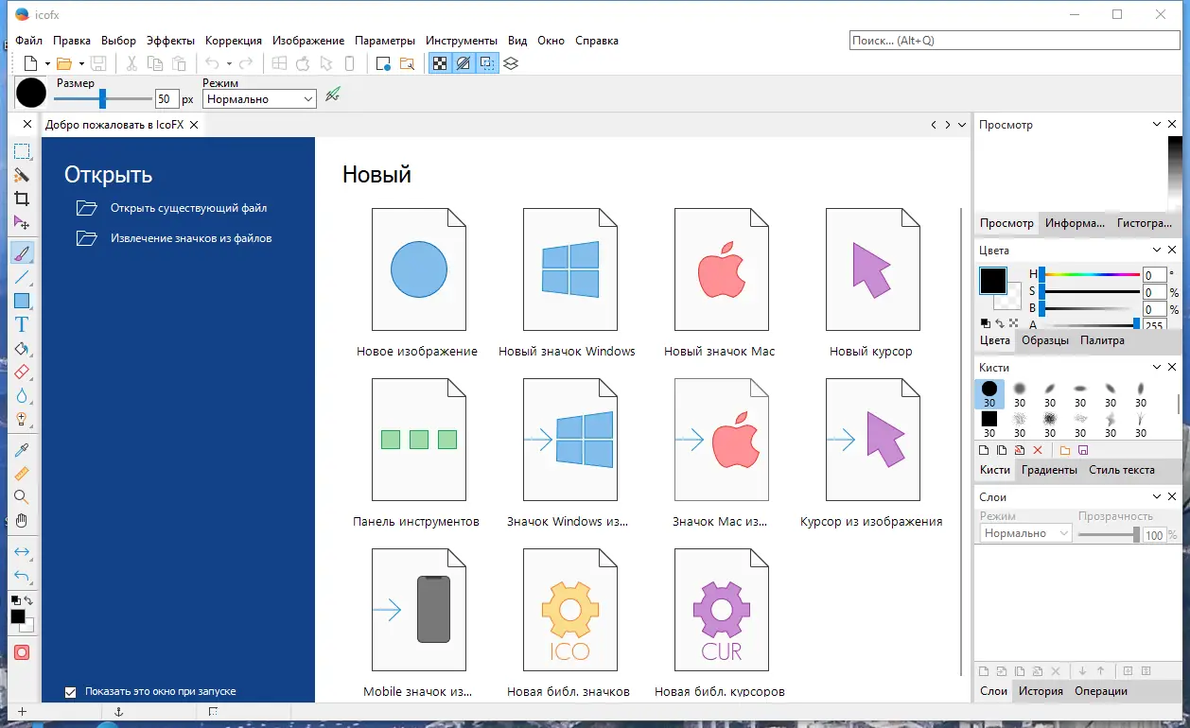Open the Файл menu
The image size is (1190, 728).
(28, 41)
